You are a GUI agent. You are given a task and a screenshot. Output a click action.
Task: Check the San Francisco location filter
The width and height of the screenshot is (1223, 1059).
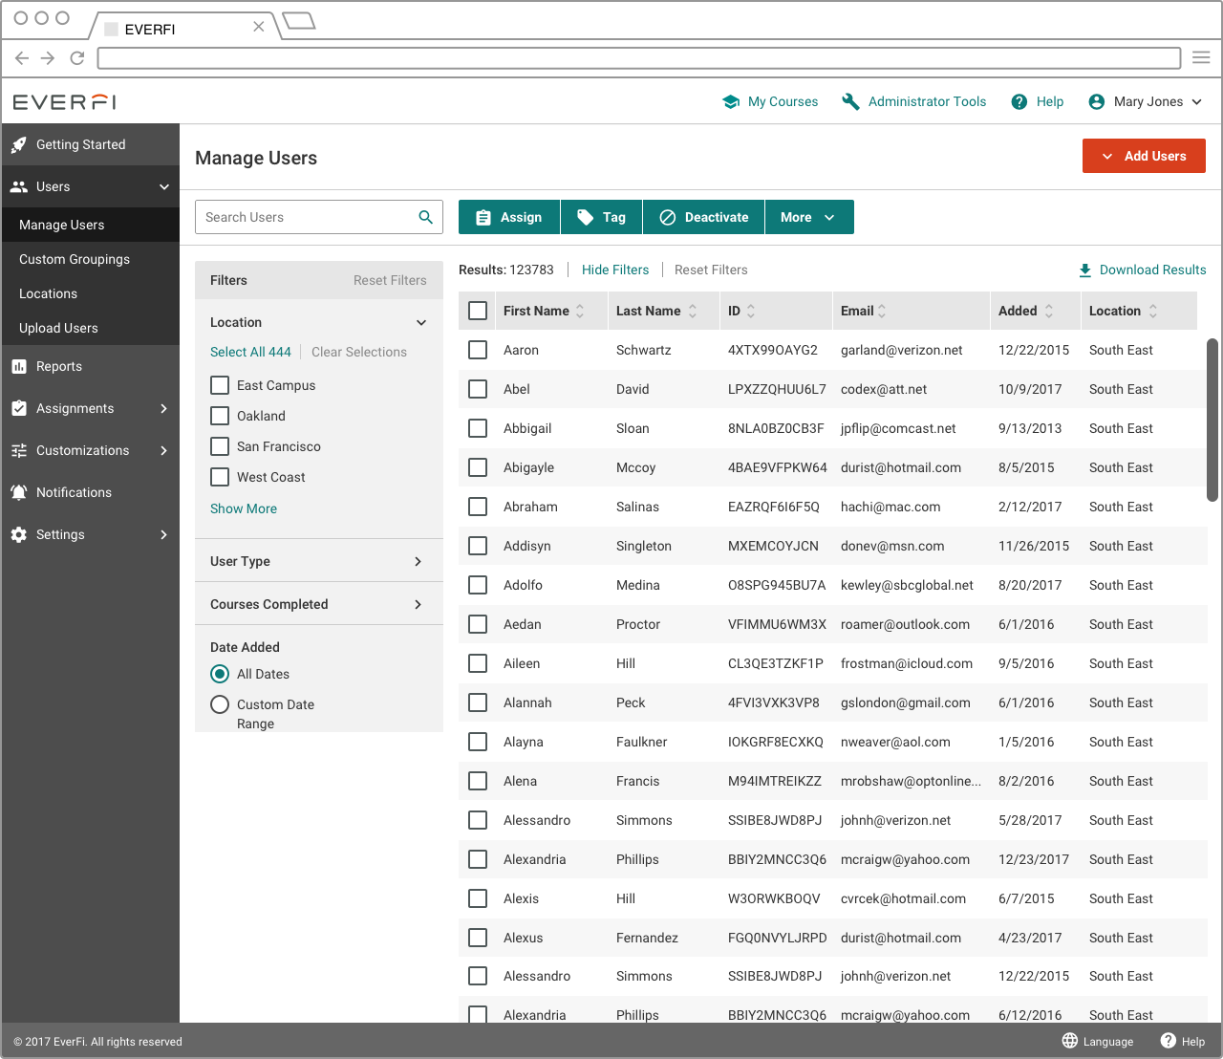click(x=220, y=447)
